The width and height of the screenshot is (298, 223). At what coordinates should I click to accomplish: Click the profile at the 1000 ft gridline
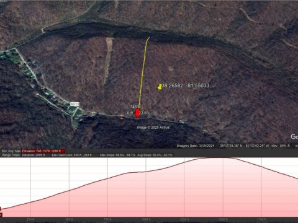point(146,172)
